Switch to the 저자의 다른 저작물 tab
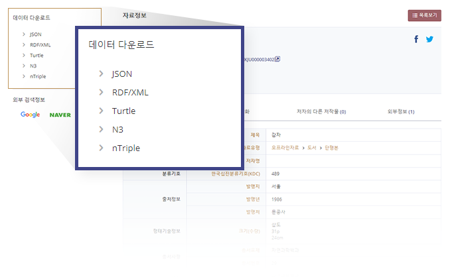This screenshot has width=454, height=277. click(x=321, y=112)
